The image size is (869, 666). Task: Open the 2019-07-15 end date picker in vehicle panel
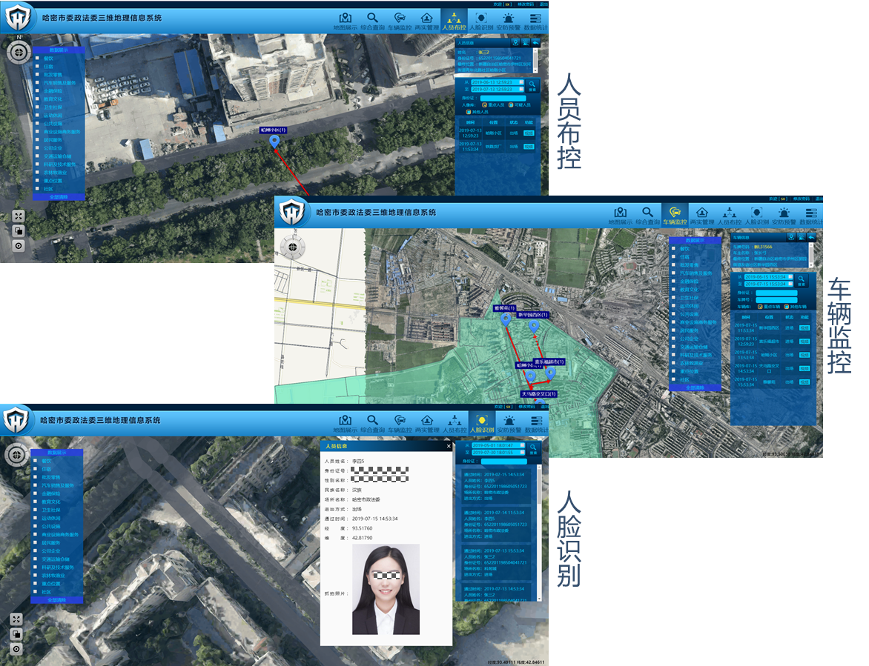point(790,284)
